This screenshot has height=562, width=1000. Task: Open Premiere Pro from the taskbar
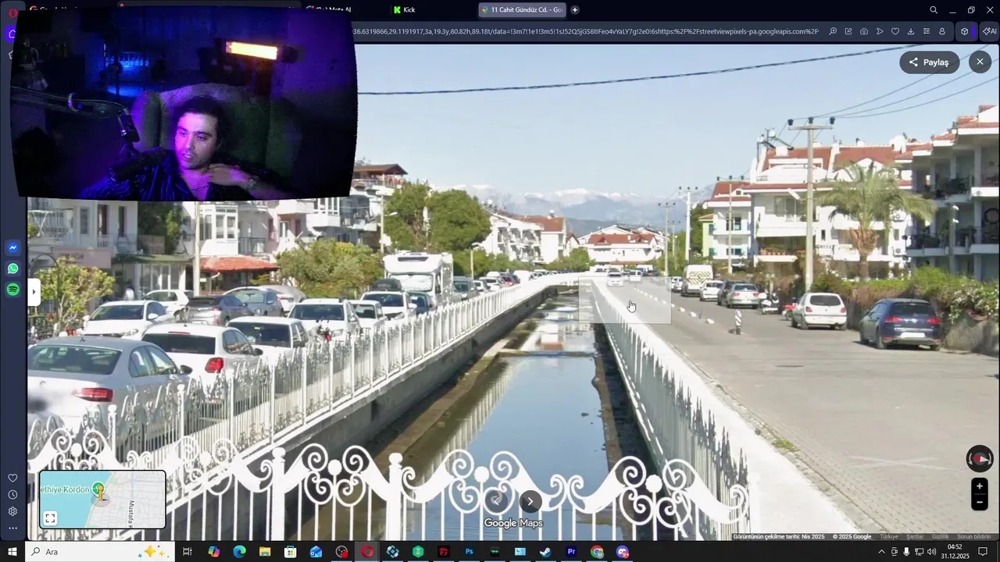[571, 552]
